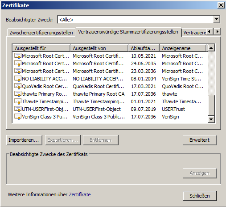Click issuer "VeriSign Class 3 Public..."
The width and height of the screenshot is (226, 207).
point(99,117)
